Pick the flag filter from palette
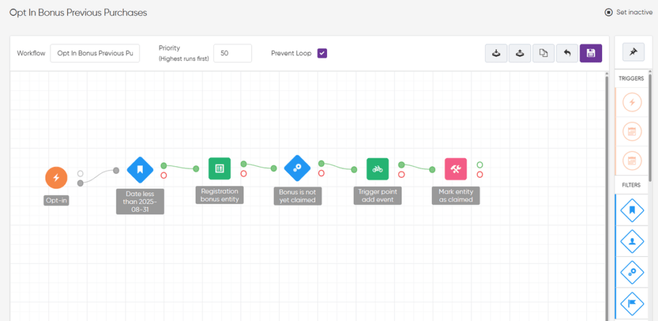658x321 pixels. [632, 304]
